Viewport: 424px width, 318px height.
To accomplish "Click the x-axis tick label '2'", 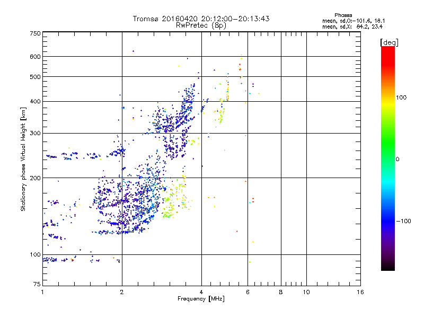I will [x=122, y=292].
